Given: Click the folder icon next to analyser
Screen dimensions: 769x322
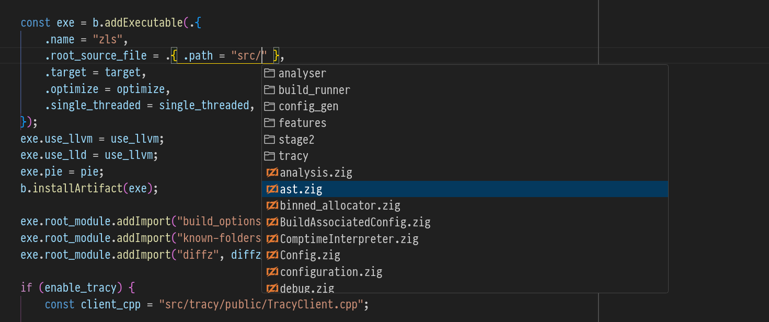Looking at the screenshot, I should [x=269, y=73].
